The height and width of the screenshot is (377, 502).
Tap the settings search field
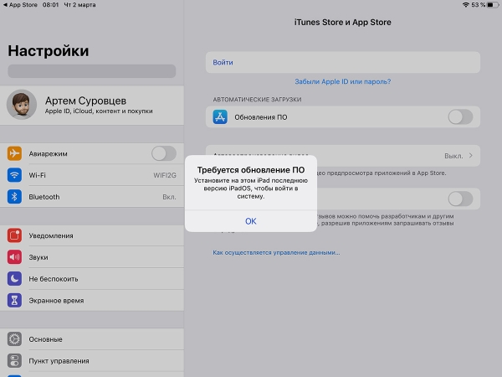tap(92, 71)
